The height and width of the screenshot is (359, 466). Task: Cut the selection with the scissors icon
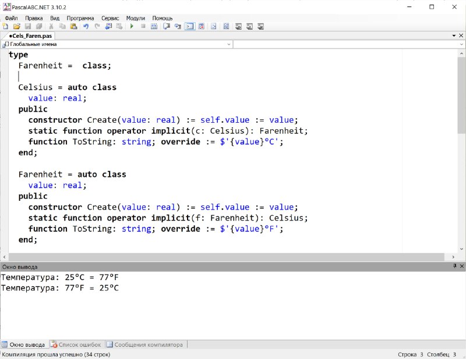pos(51,26)
